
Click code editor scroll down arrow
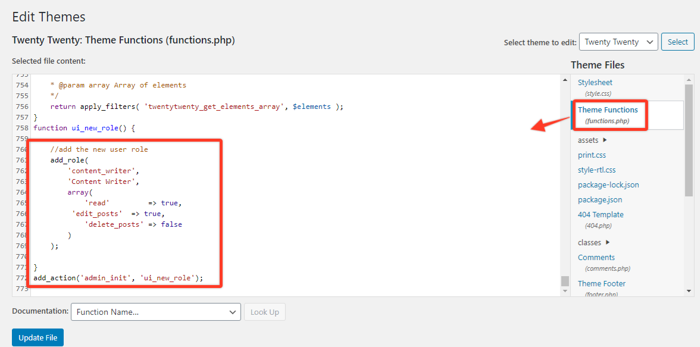(565, 291)
